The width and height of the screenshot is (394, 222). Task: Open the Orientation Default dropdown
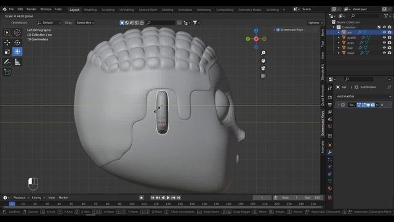[x=49, y=23]
